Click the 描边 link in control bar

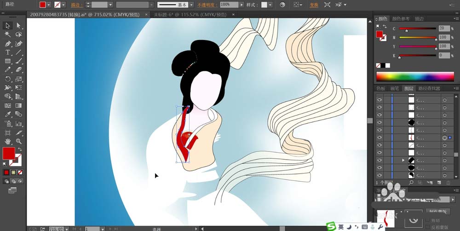(77, 5)
